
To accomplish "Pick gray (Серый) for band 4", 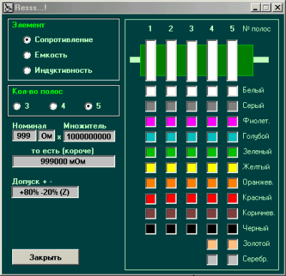I will click(x=212, y=107).
